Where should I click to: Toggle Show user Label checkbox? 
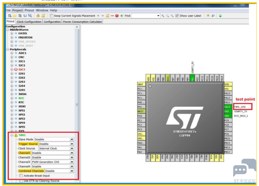(x=177, y=16)
